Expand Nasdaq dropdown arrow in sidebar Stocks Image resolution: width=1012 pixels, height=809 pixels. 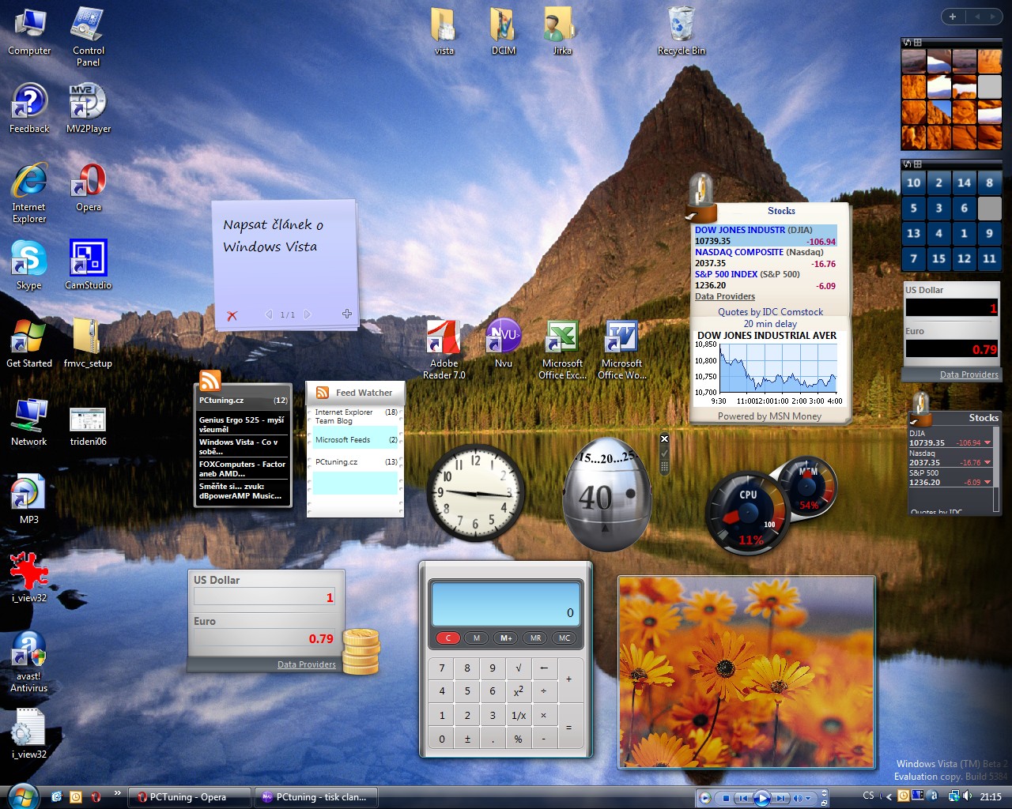(987, 462)
